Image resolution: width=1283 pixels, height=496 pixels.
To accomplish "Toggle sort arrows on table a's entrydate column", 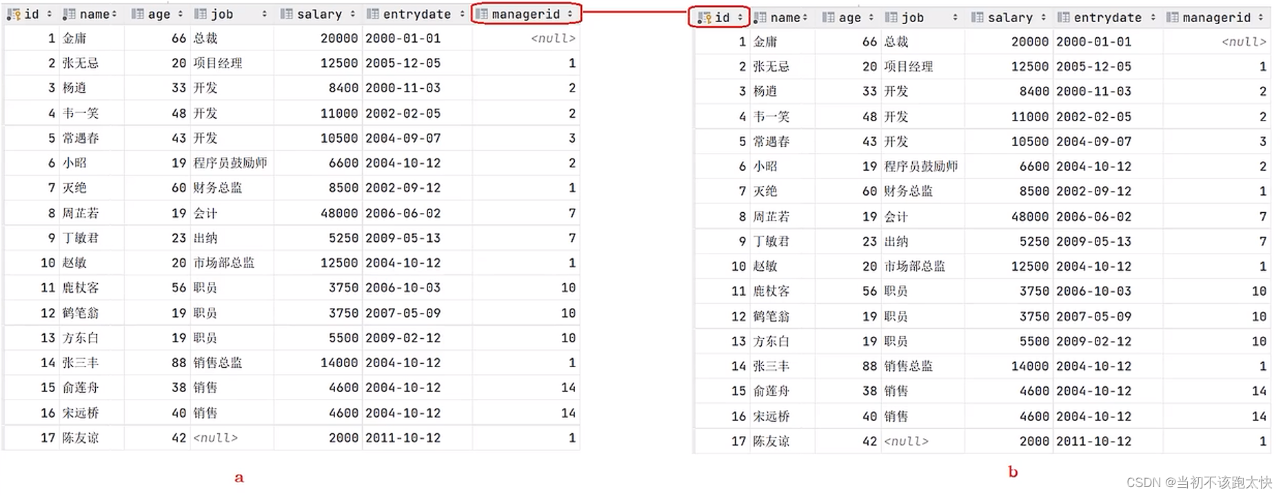I will (462, 14).
